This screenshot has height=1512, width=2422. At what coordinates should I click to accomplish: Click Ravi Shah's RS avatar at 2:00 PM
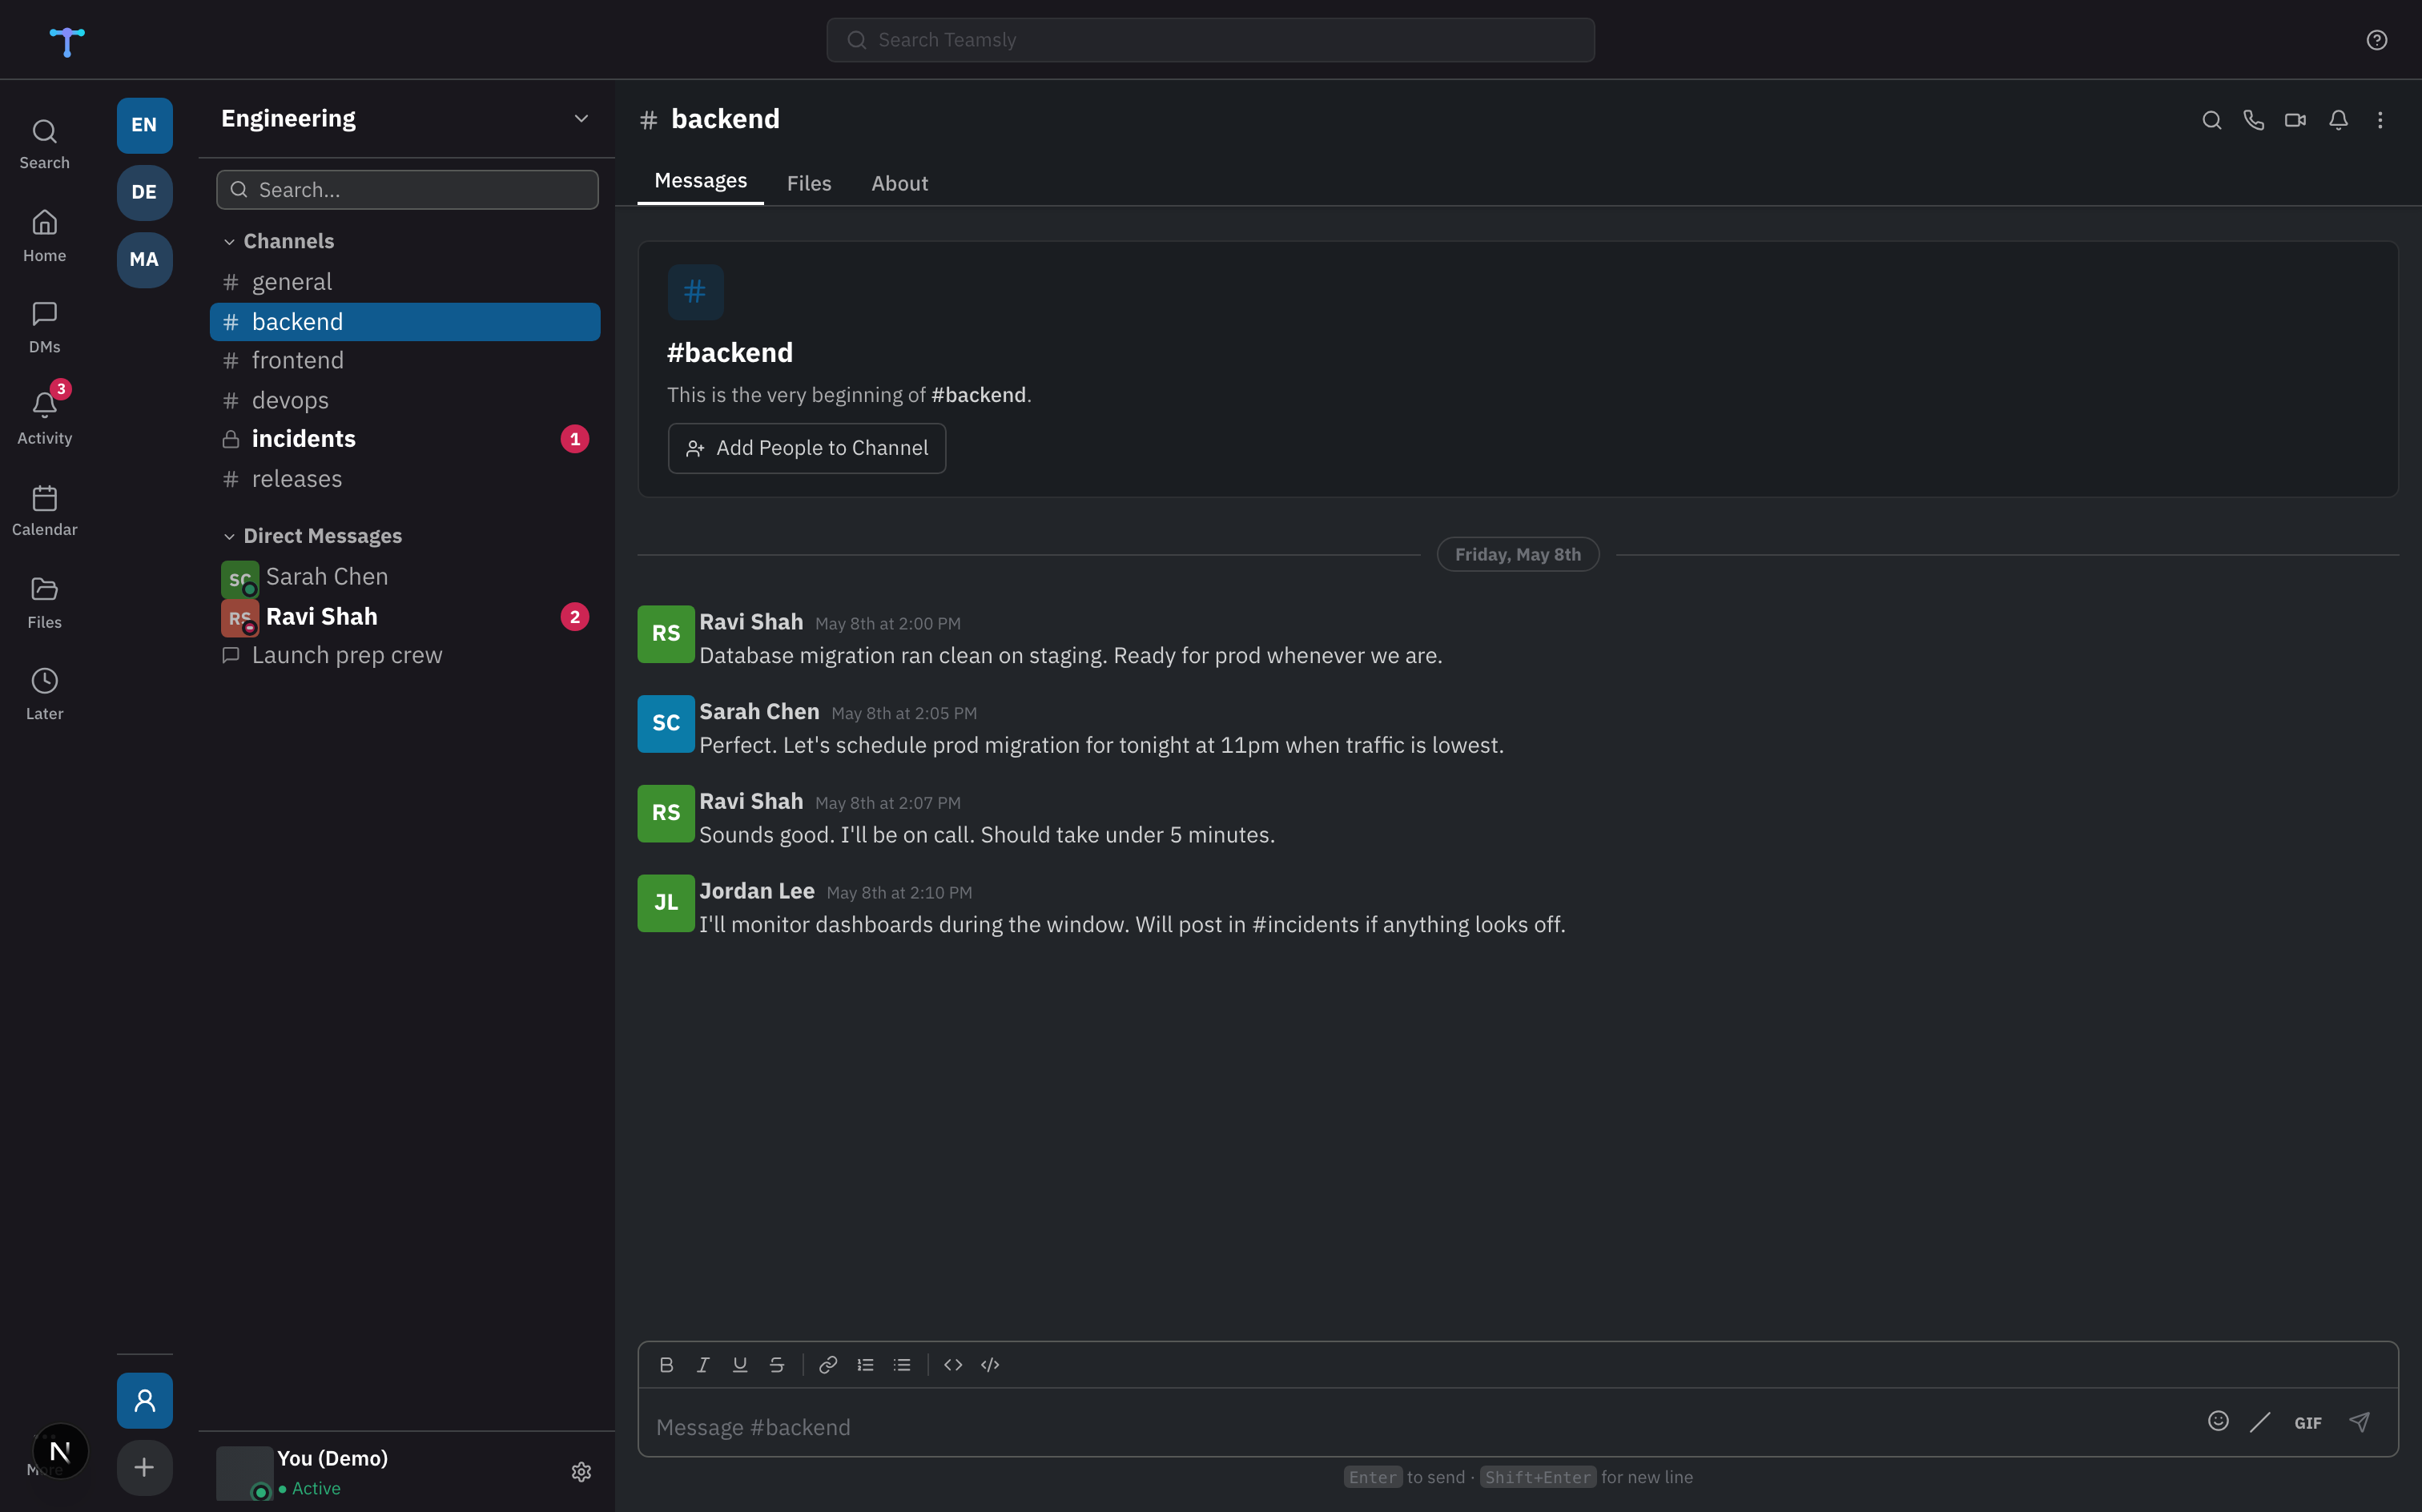[x=666, y=634]
